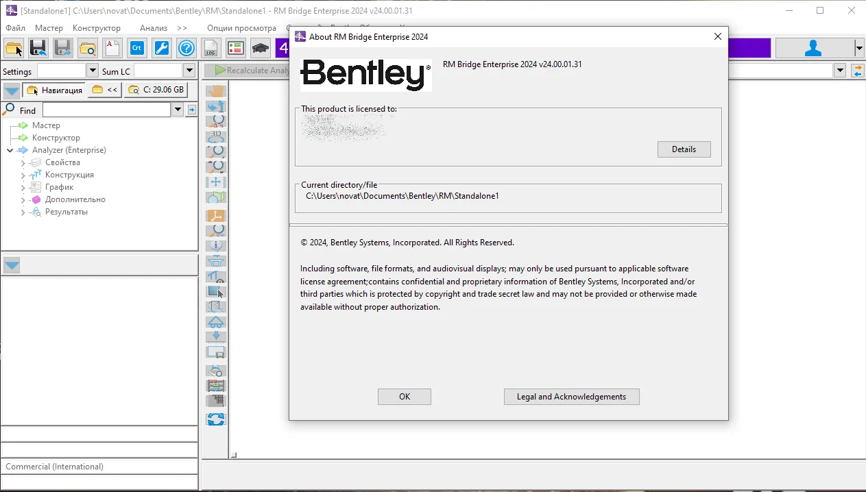
Task: Select the Конструктор tree item
Action: tap(56, 138)
